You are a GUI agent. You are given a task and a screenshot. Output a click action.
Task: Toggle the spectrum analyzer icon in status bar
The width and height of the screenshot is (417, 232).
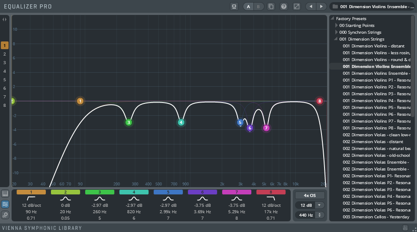(405, 228)
